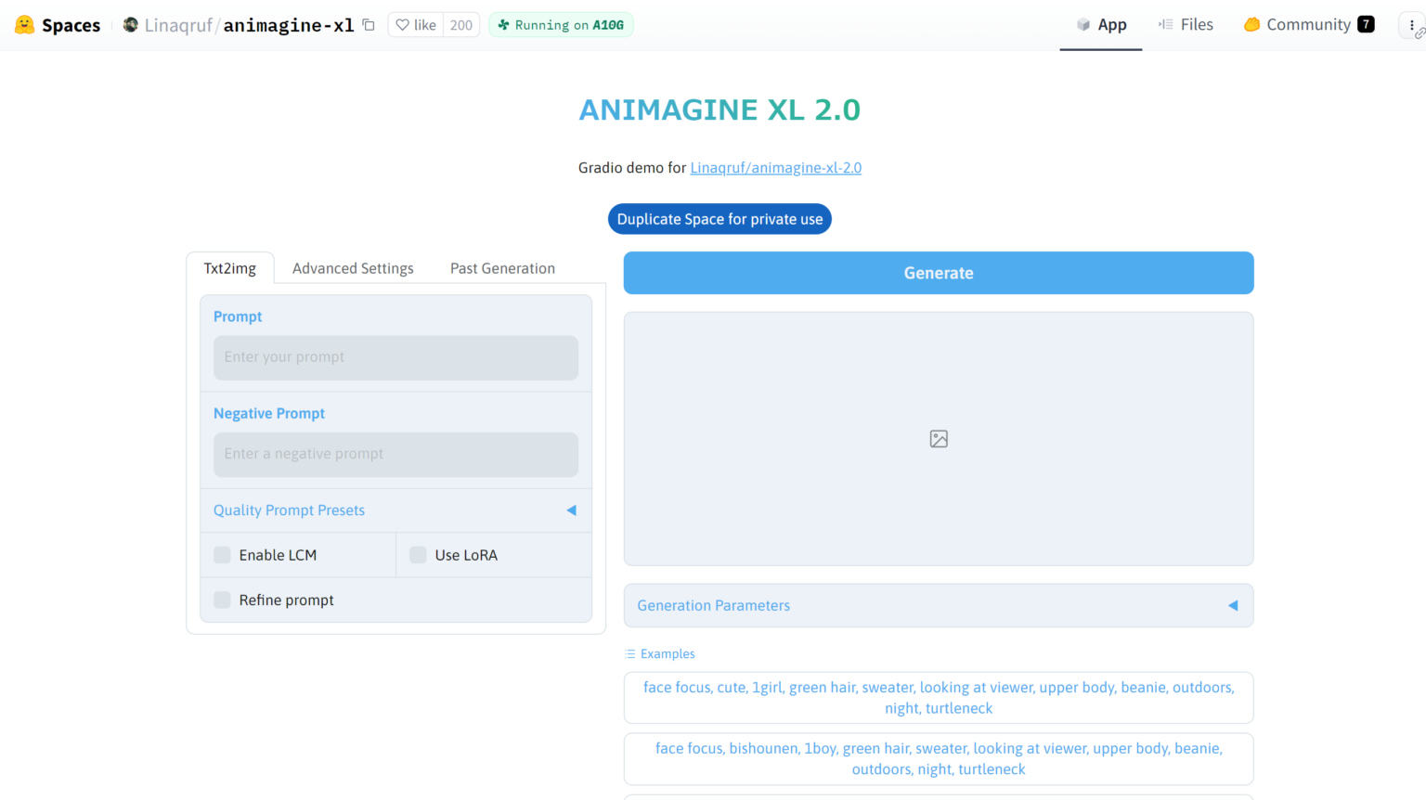Viewport: 1426px width, 800px height.
Task: Click the Examples list icon
Action: pyautogui.click(x=628, y=653)
